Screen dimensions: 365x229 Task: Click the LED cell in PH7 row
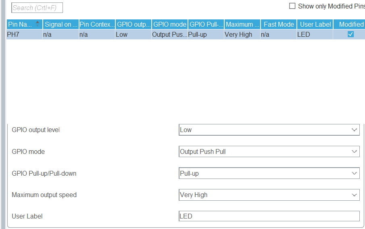[x=315, y=34]
